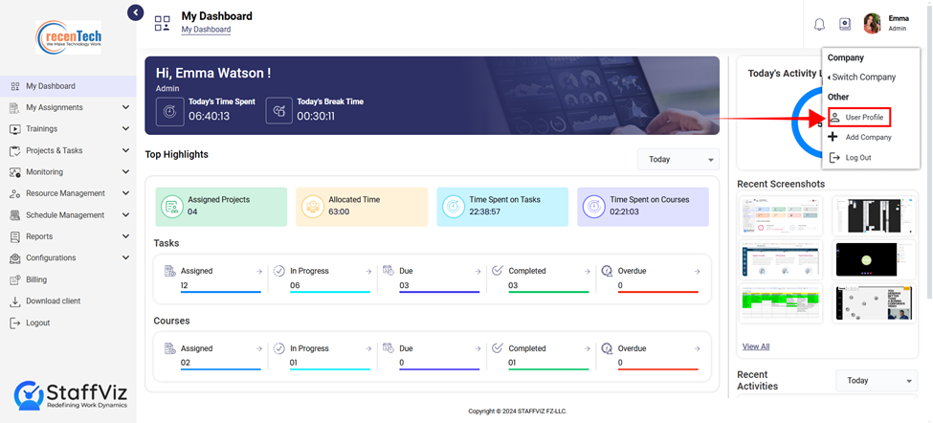933x423 pixels.
Task: Click the My Dashboard grid icon in header
Action: [163, 23]
